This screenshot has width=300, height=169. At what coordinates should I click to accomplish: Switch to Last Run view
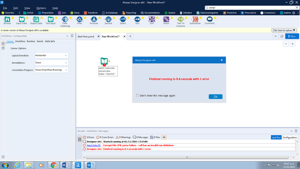click(276, 137)
